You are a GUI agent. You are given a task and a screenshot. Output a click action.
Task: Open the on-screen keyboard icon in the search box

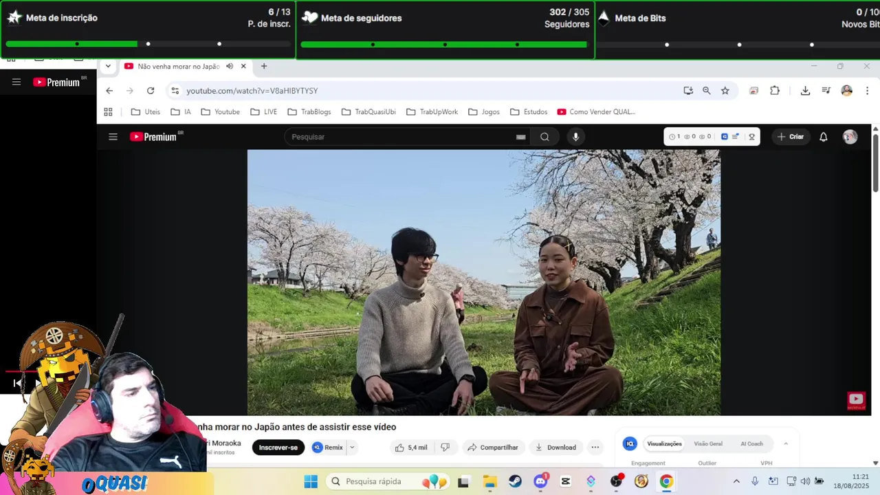point(520,137)
